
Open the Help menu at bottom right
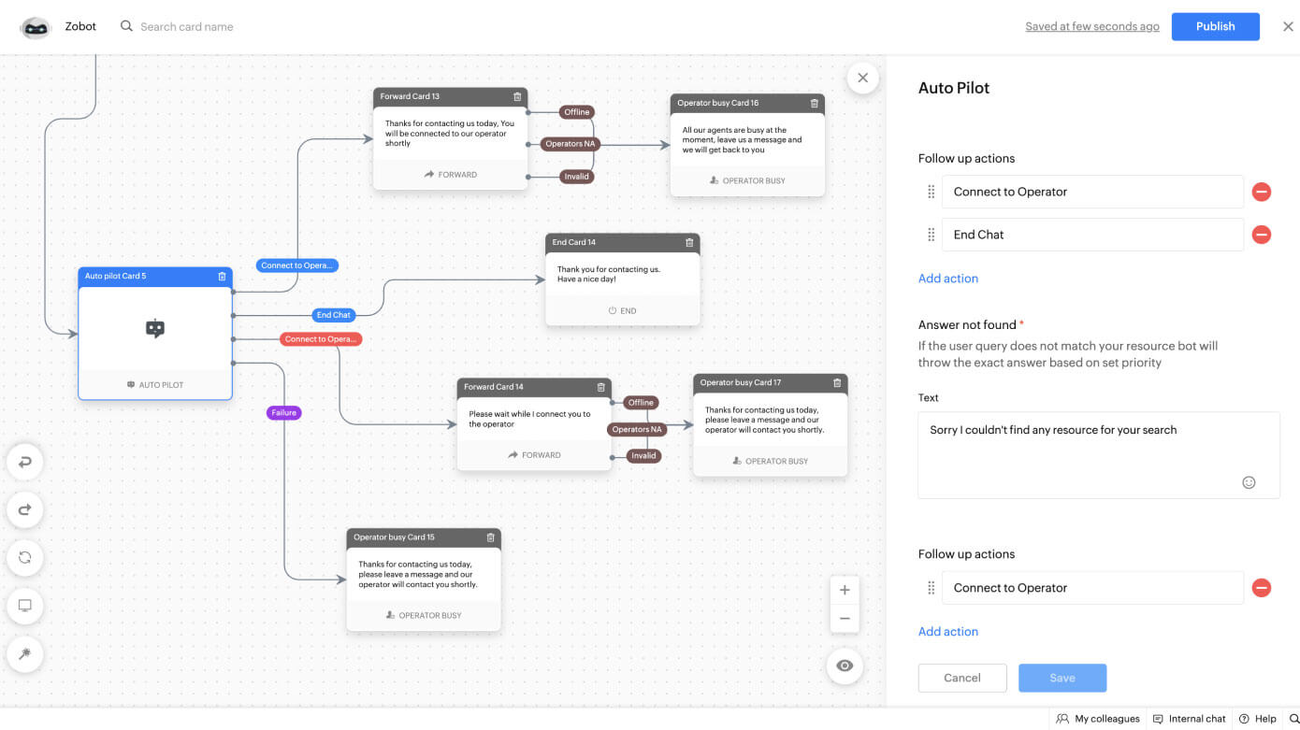pos(1258,719)
